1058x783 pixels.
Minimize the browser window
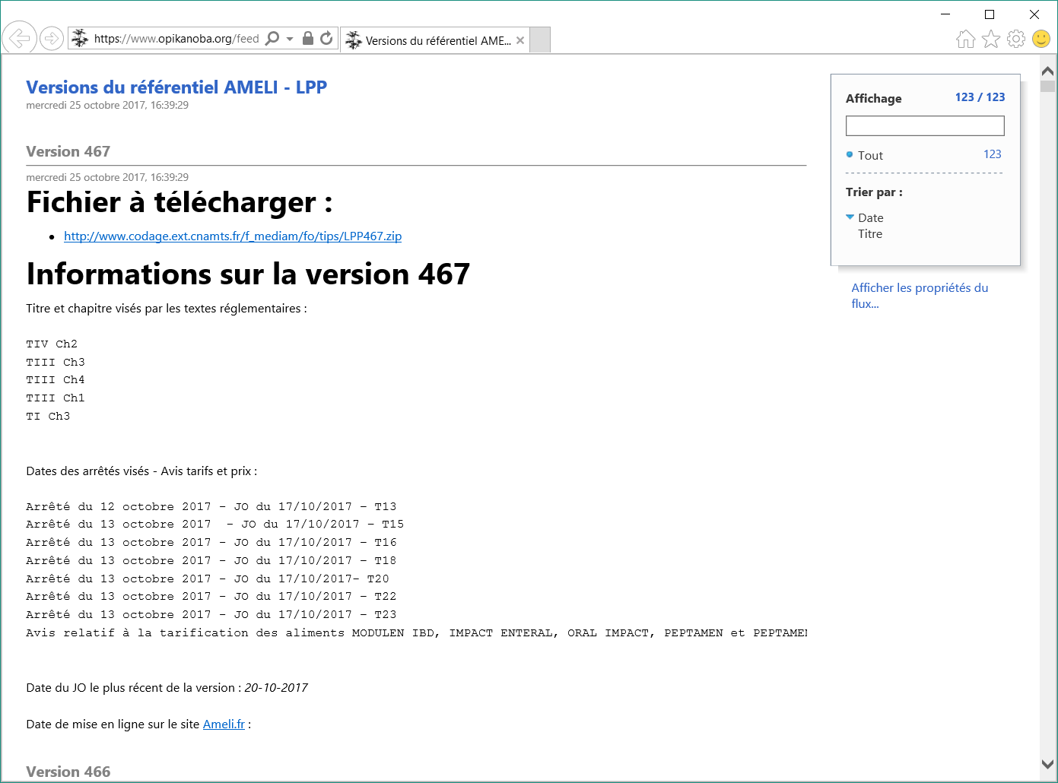(x=945, y=14)
